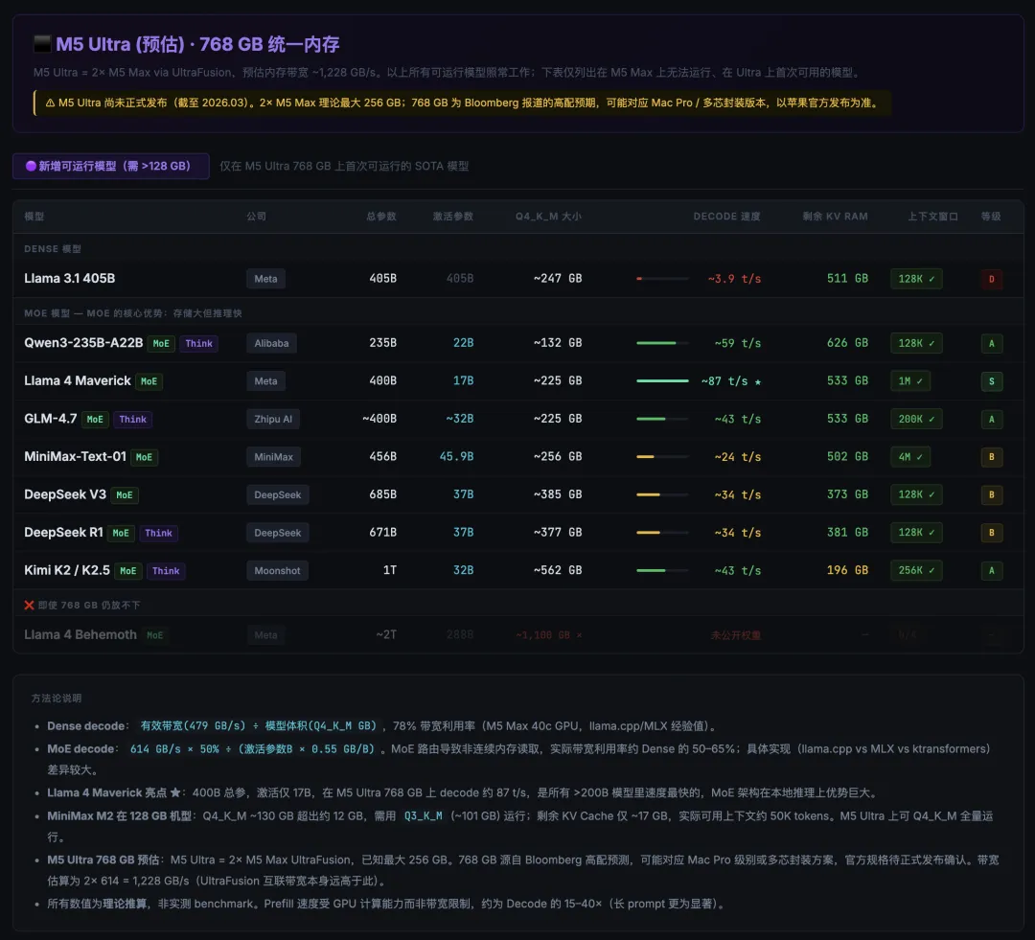Screen dimensions: 1035x940
Task: Select the 新增可运行模型 (需 >128 GB) tab
Action: tap(110, 166)
